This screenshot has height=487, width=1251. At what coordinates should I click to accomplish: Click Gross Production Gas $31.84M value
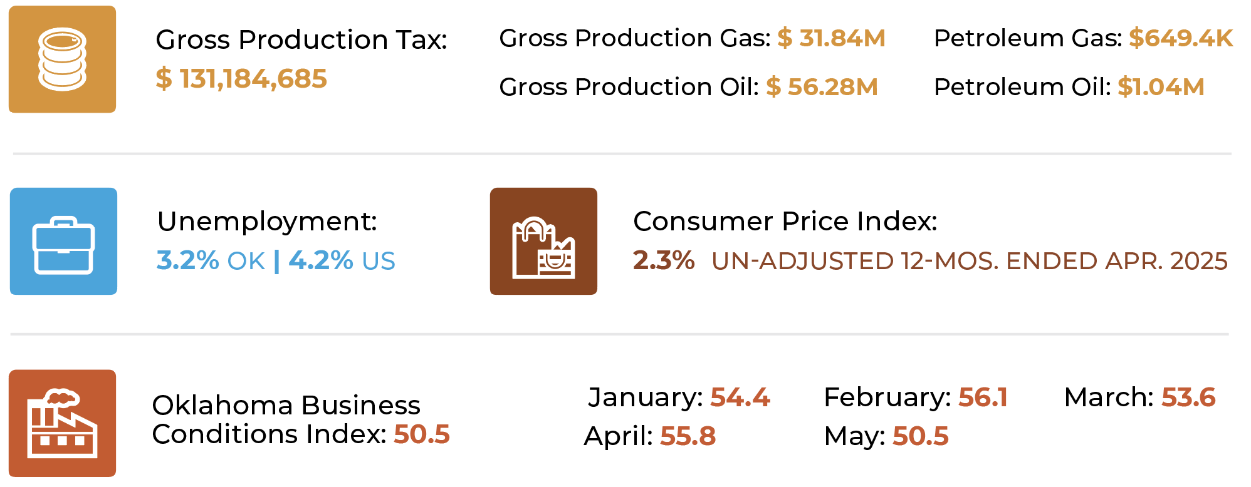click(x=831, y=38)
